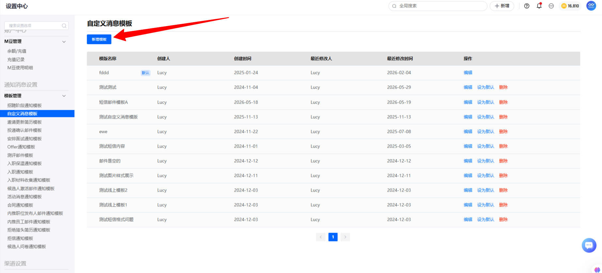Delete the 测试图片样式展示 template
This screenshot has height=273, width=602.
point(503,176)
